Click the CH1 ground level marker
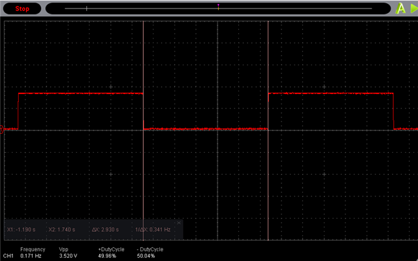The width and height of the screenshot is (418, 261). point(1,130)
